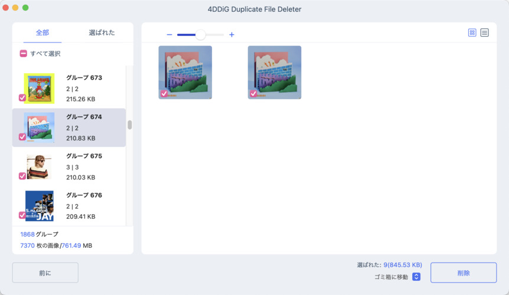Switch to grid view icon
The width and height of the screenshot is (509, 295).
tap(472, 32)
